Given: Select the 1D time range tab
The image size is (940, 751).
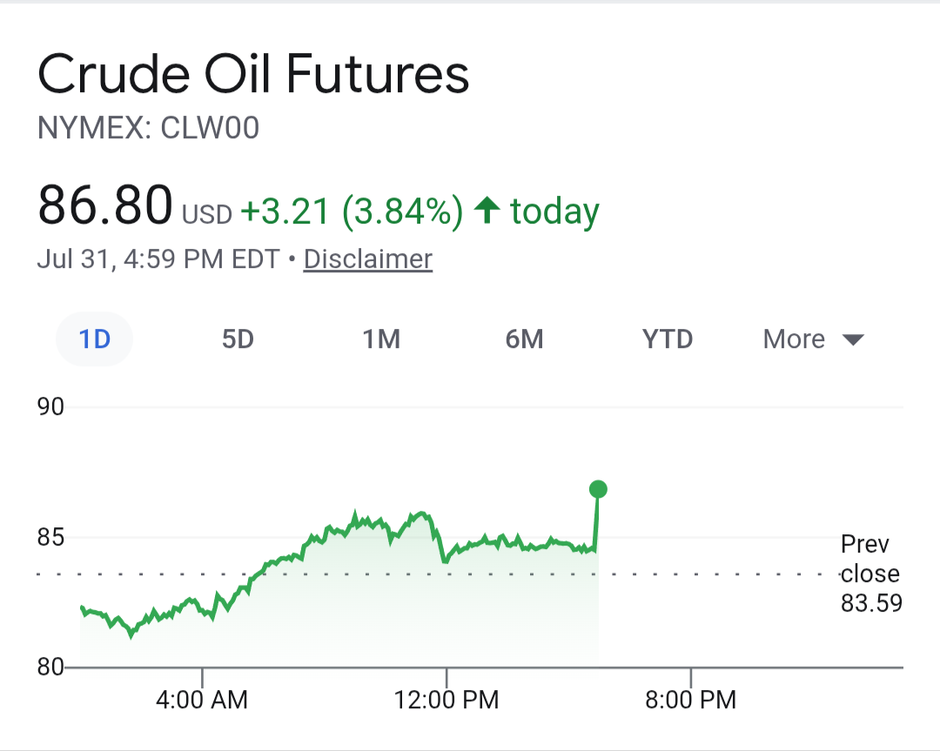Looking at the screenshot, I should coord(94,339).
